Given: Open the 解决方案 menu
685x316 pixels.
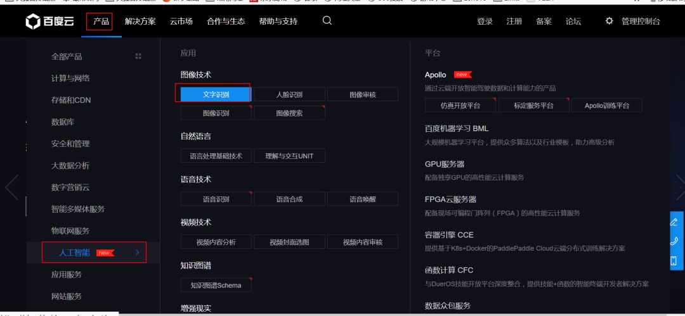Looking at the screenshot, I should pyautogui.click(x=140, y=21).
